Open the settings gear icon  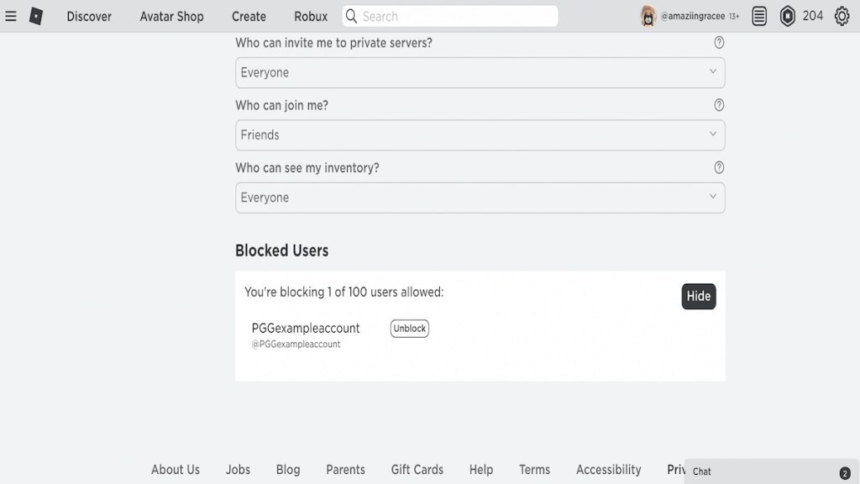[842, 16]
